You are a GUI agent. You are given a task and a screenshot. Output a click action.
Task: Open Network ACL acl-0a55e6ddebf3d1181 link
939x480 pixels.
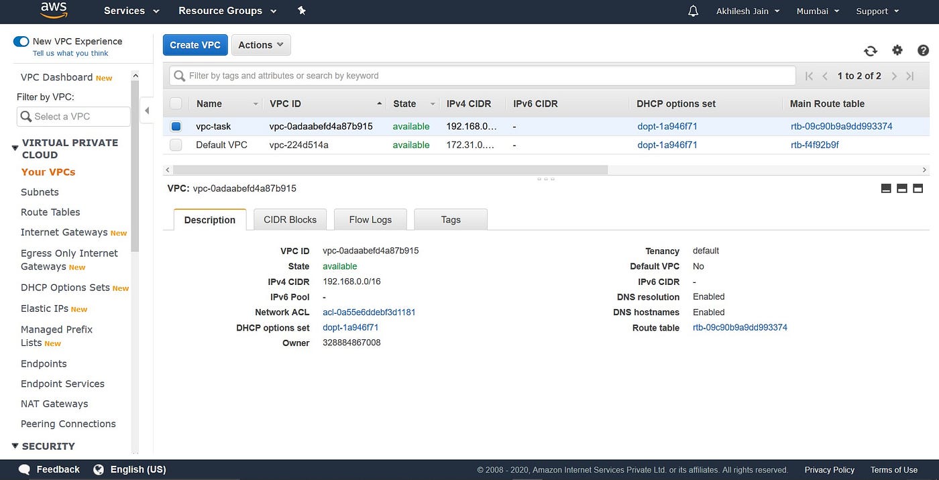(x=369, y=312)
